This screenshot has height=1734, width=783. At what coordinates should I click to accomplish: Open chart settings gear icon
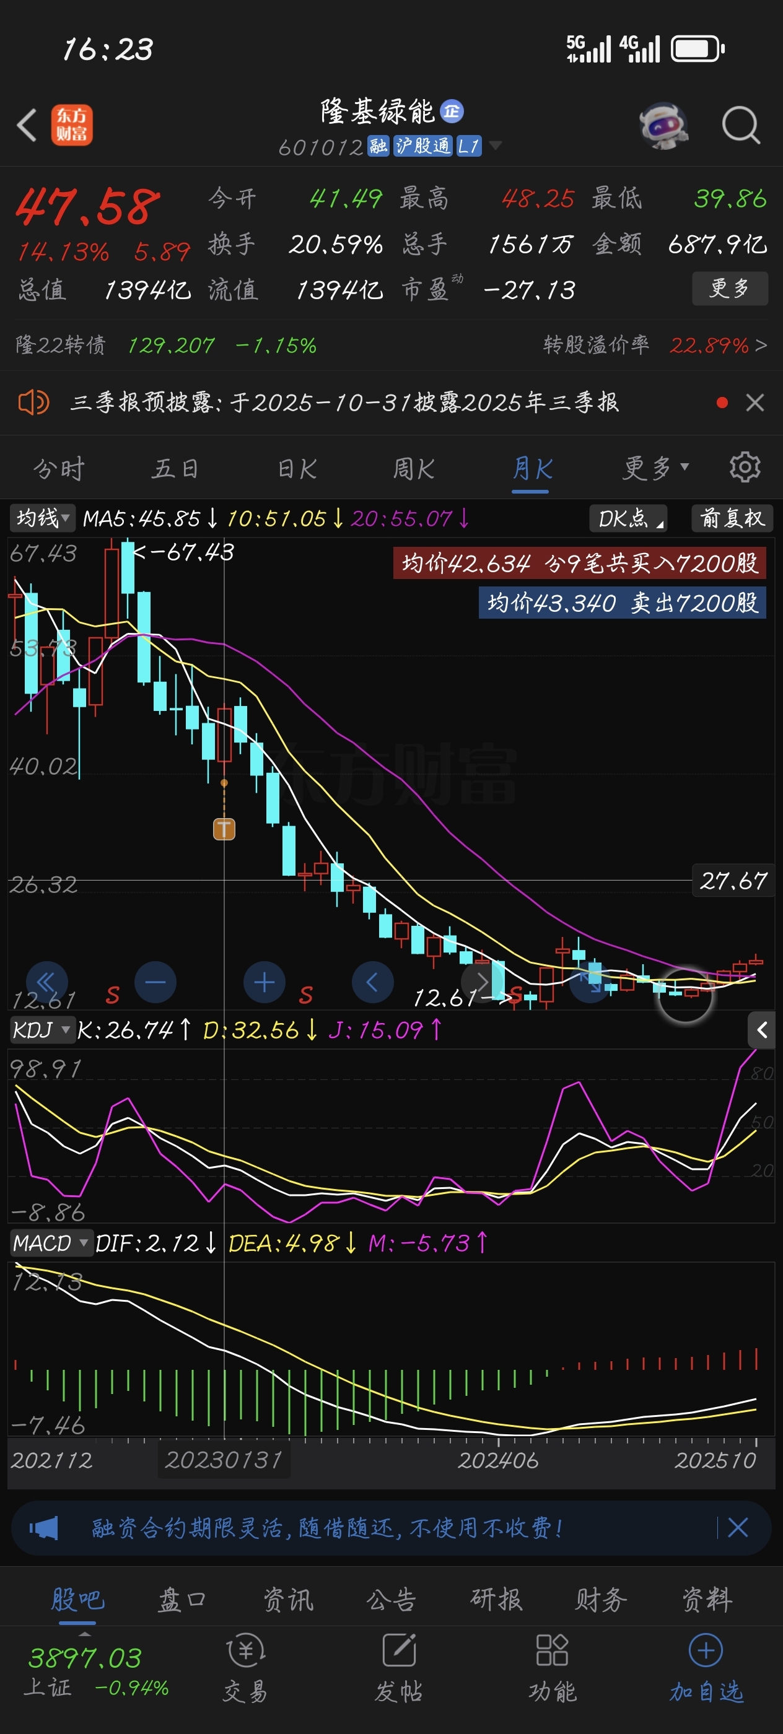(x=745, y=467)
